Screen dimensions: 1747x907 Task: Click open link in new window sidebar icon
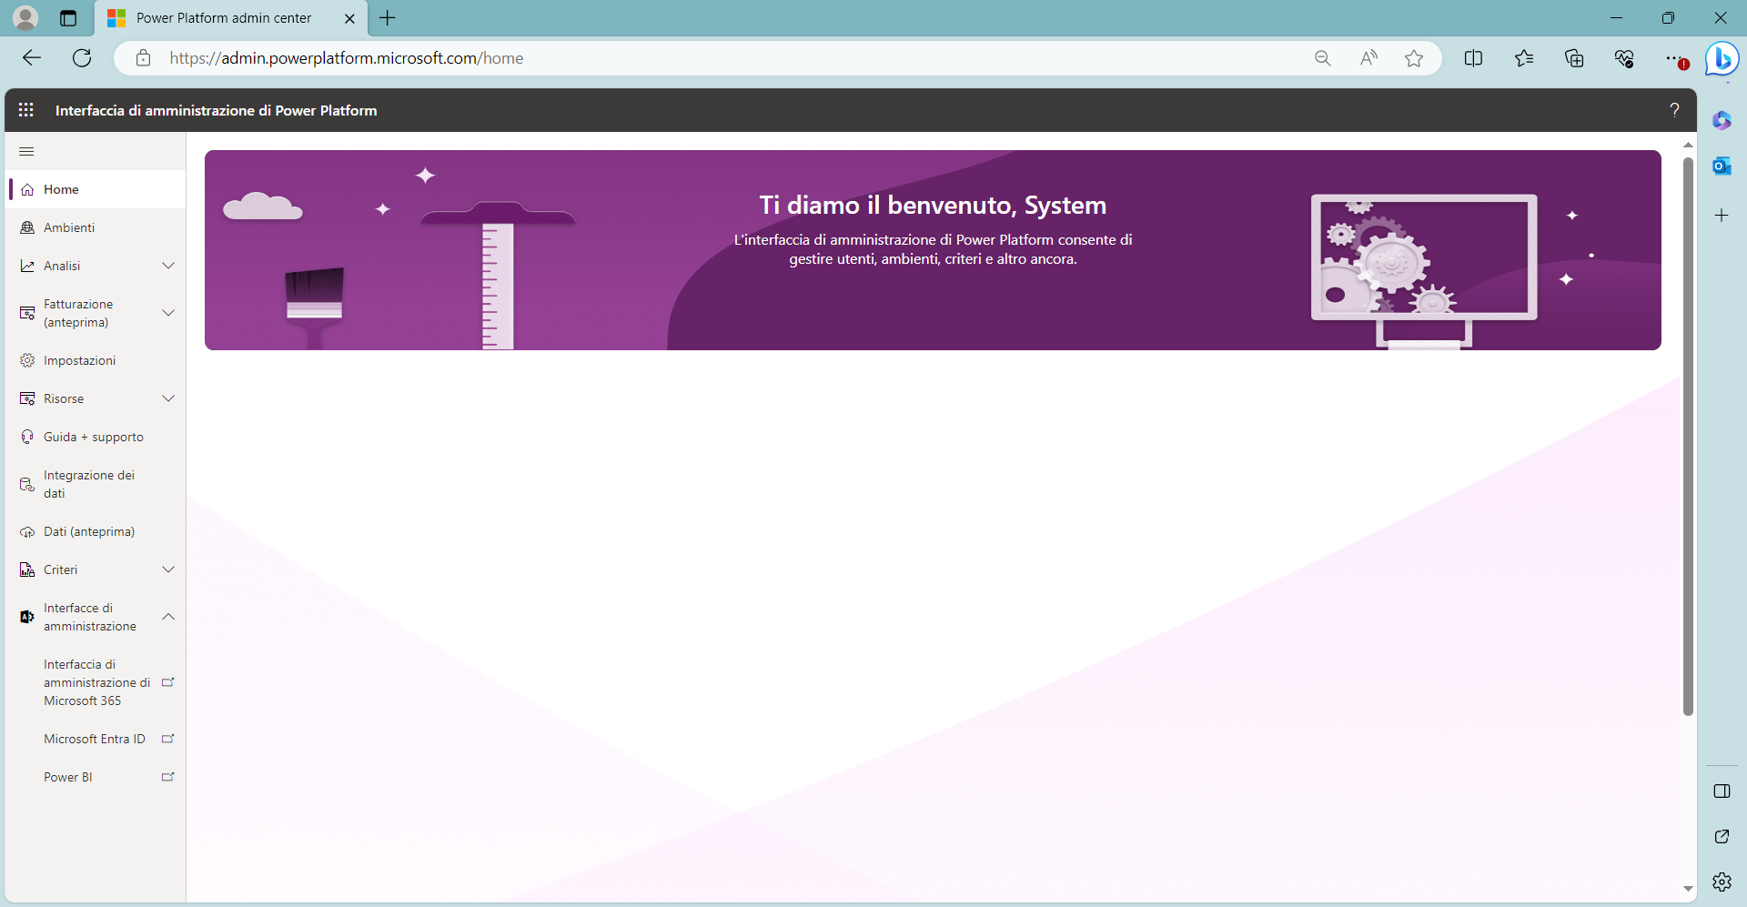[1722, 837]
